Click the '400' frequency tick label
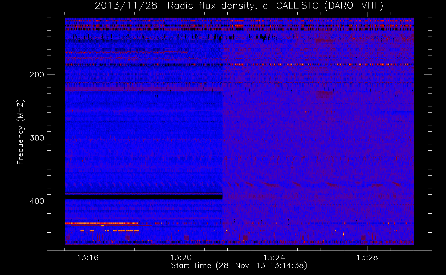This screenshot has width=446, height=275. pyautogui.click(x=37, y=201)
